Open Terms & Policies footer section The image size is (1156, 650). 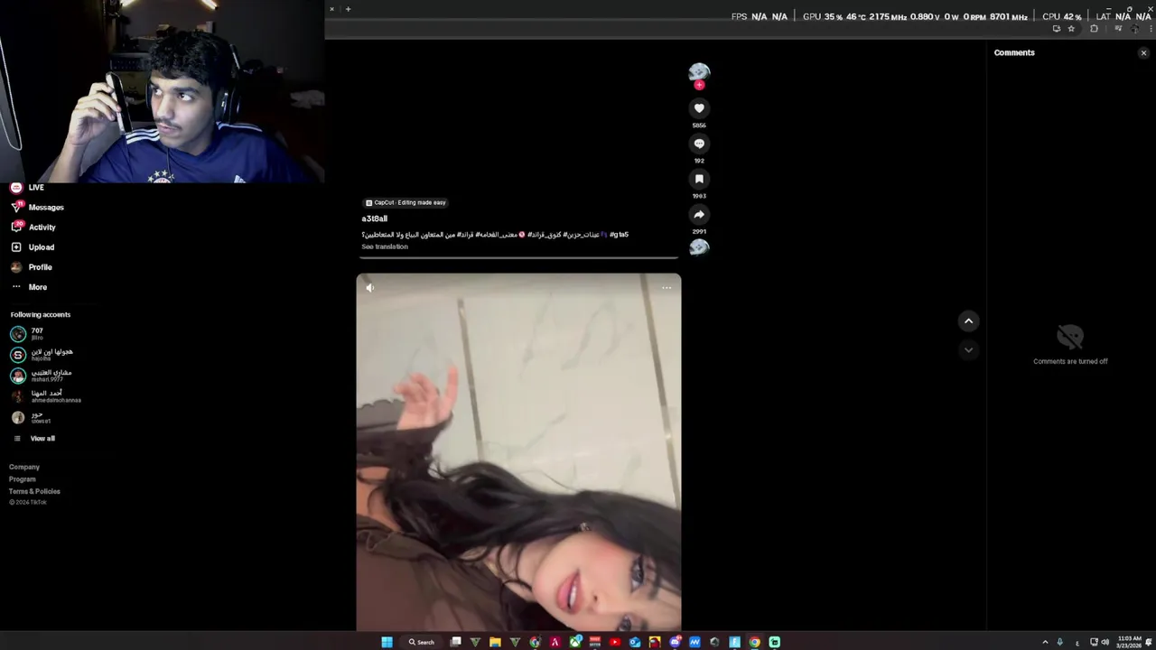[x=34, y=491]
